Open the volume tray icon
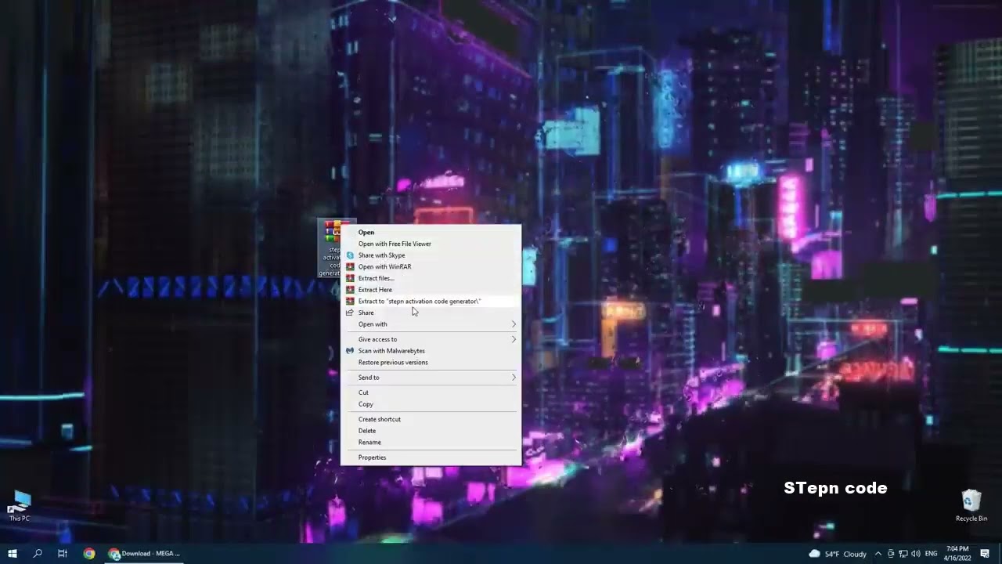This screenshot has height=564, width=1002. (916, 554)
